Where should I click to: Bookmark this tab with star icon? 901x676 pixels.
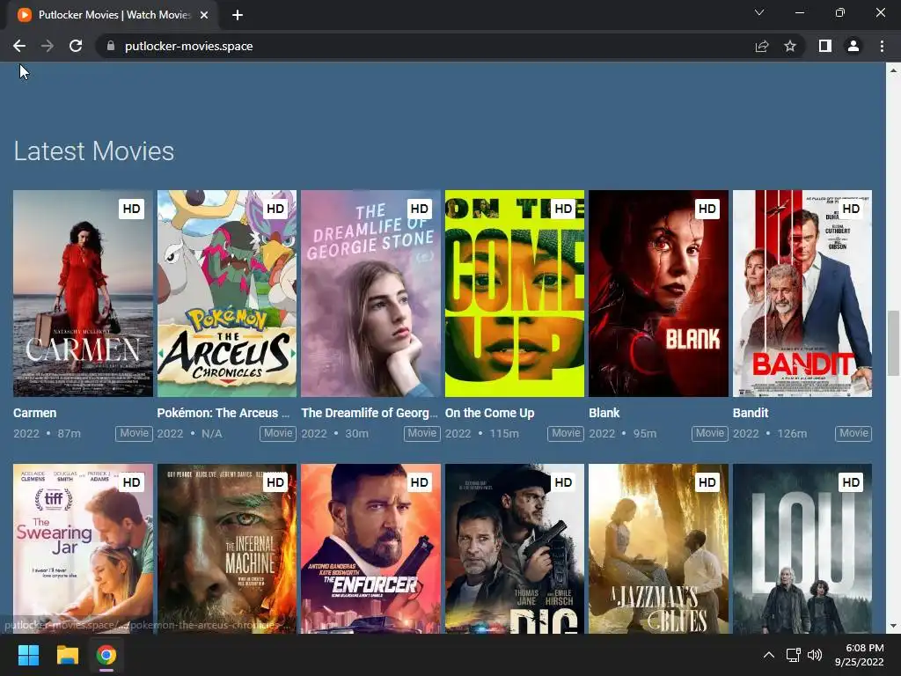coord(790,46)
